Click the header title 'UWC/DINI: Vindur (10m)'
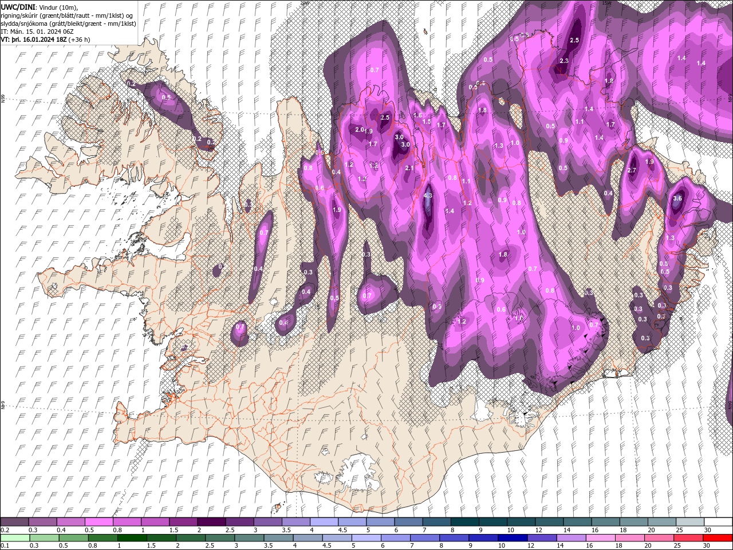The image size is (733, 550). [x=40, y=7]
